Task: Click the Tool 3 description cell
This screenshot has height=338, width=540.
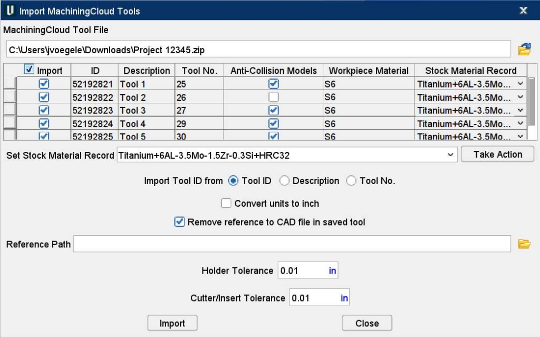Action: 147,111
